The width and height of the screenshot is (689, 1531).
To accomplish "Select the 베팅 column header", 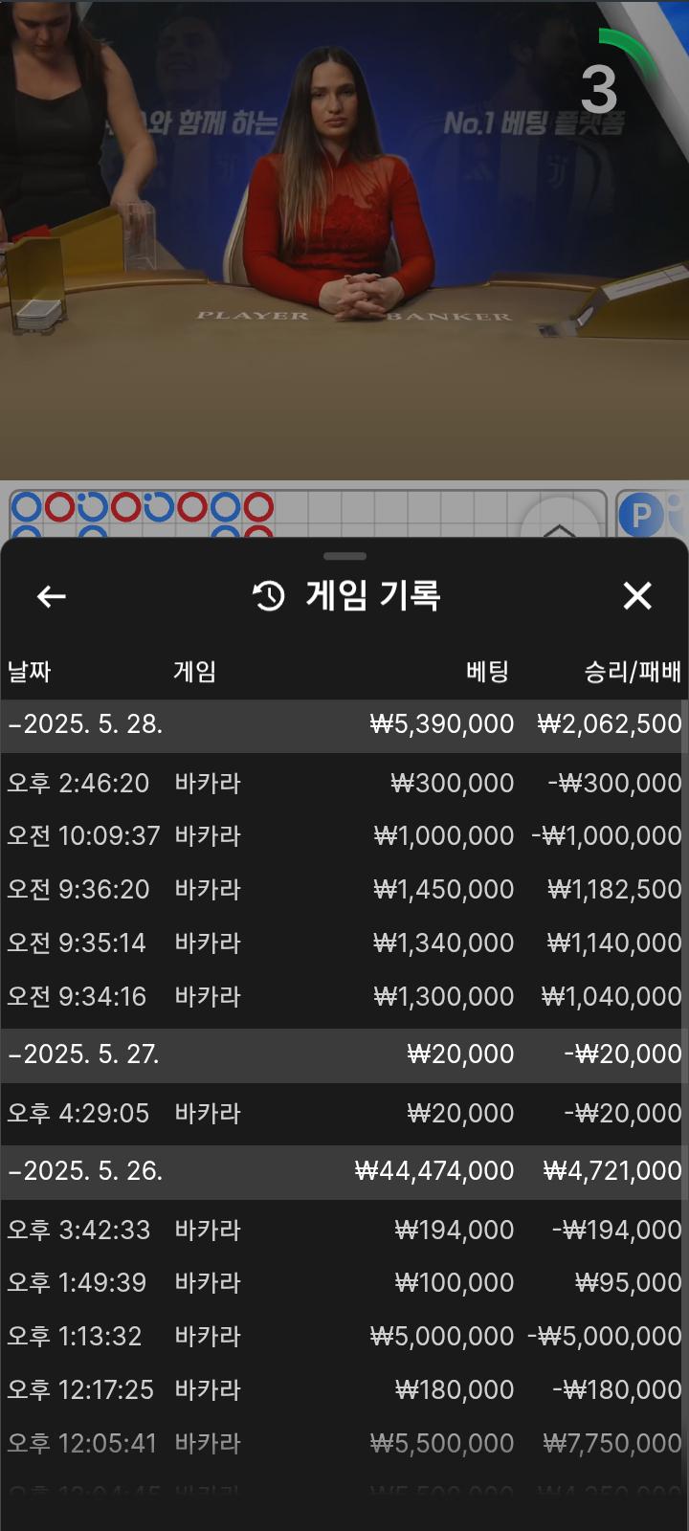I will coord(487,672).
